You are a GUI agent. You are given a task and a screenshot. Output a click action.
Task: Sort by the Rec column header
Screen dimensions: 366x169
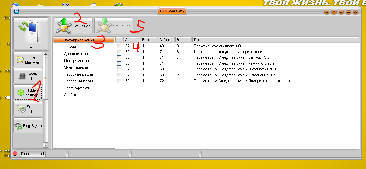[x=149, y=40]
